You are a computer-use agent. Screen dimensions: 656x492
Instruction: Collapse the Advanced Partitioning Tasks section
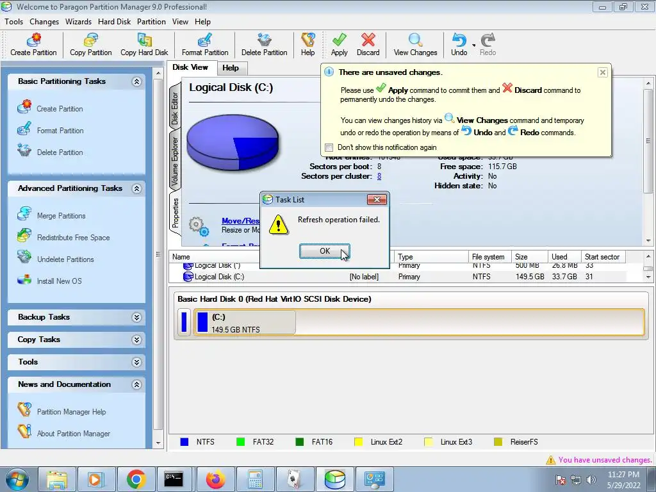[136, 189]
